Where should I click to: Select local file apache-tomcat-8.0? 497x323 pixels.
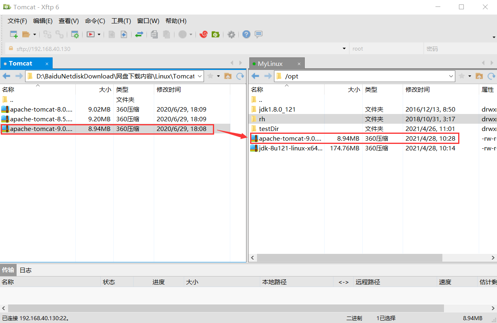(x=115, y=109)
